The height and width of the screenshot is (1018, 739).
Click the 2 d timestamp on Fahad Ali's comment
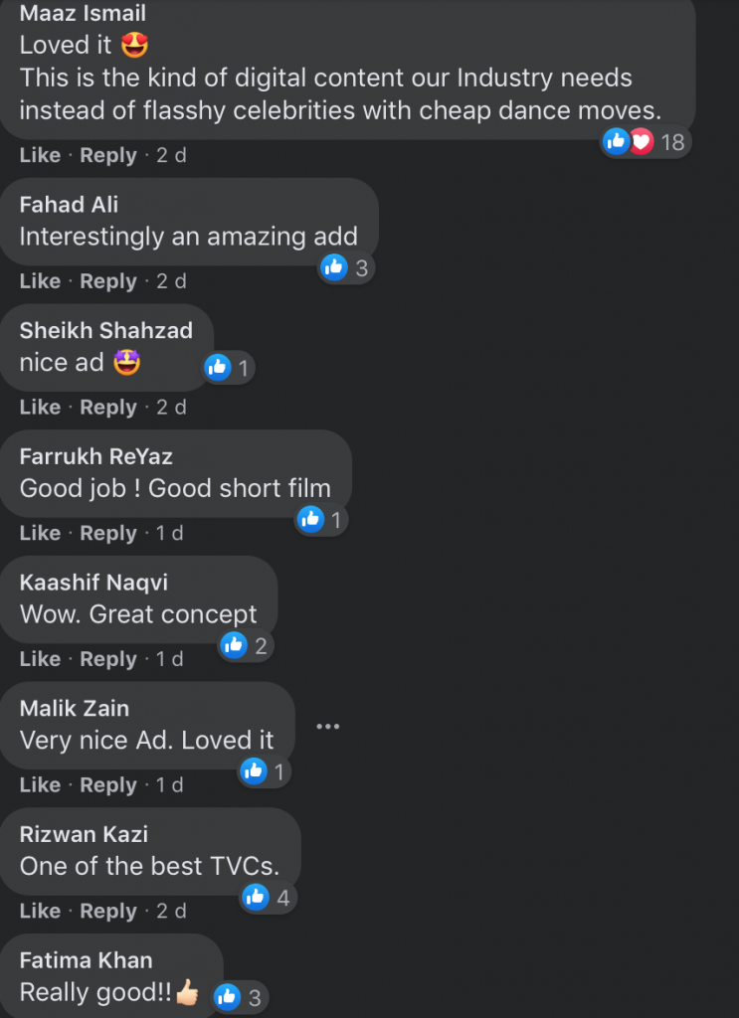click(171, 281)
